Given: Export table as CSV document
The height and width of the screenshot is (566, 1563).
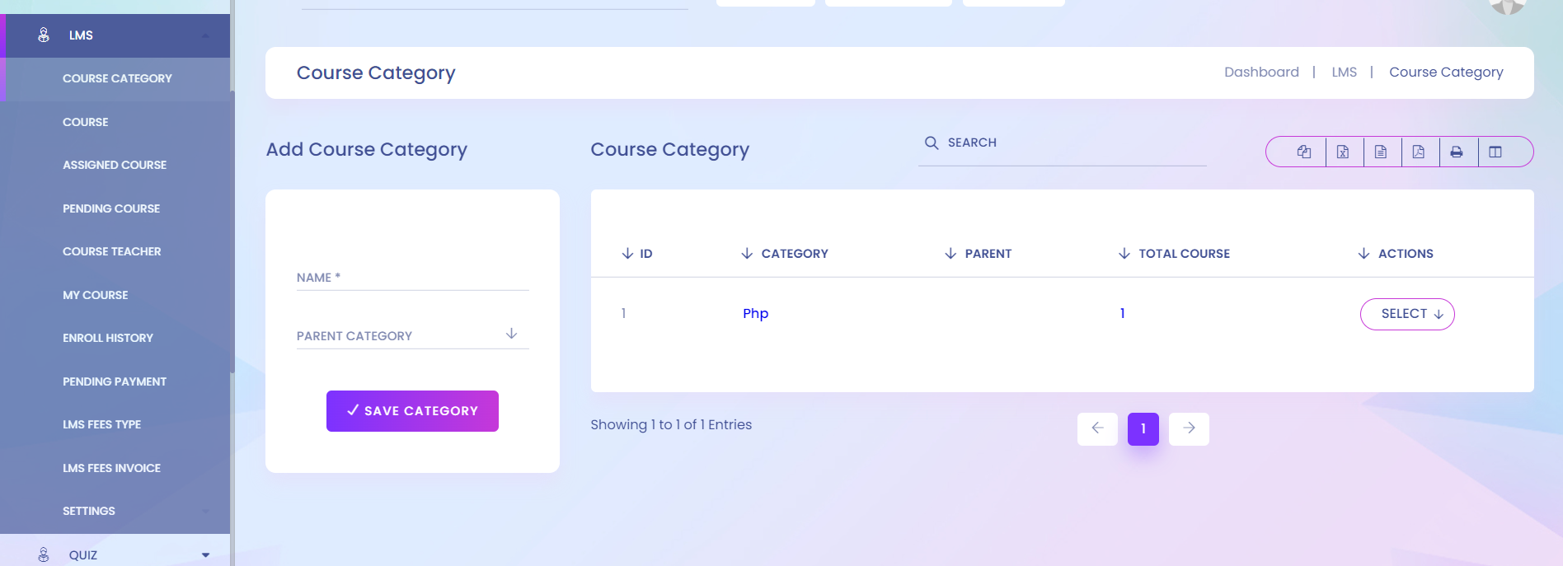Looking at the screenshot, I should tap(1381, 152).
